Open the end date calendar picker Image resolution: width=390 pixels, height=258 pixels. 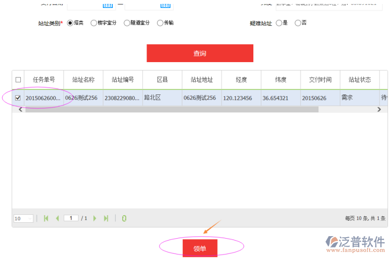(165, 4)
